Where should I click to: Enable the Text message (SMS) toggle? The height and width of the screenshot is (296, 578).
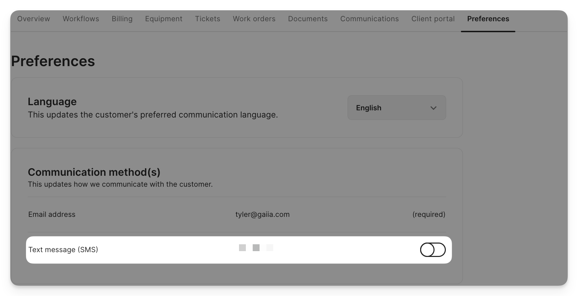[x=433, y=250]
